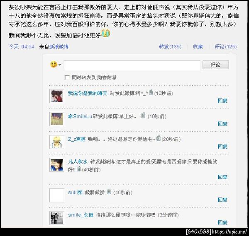Open suli弈 username profile link
Viewport: 249px width, 236px height.
pos(75,193)
